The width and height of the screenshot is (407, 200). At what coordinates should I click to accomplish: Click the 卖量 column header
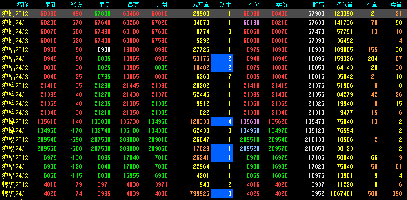coord(396,4)
